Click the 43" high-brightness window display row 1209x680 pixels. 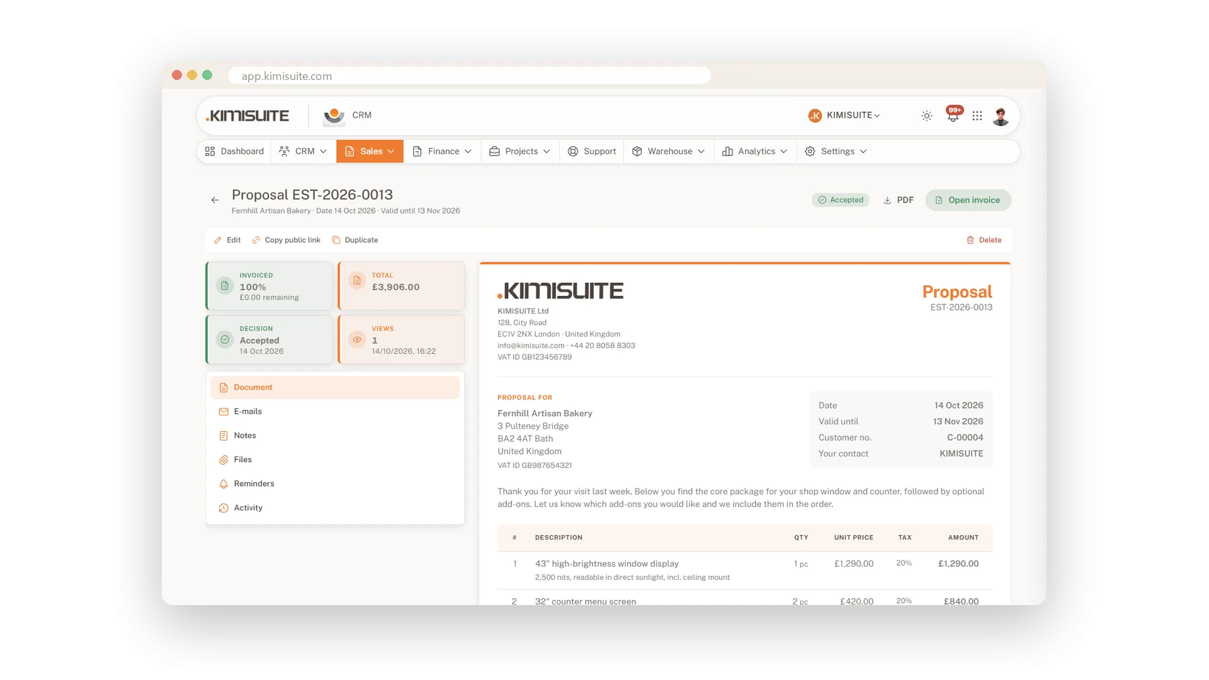[745, 570]
